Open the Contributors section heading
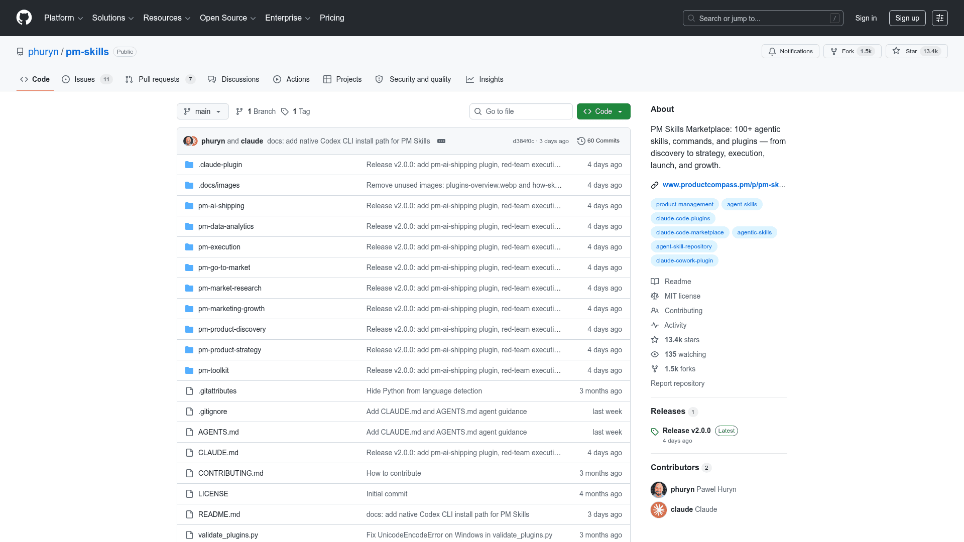This screenshot has width=964, height=542. (675, 467)
